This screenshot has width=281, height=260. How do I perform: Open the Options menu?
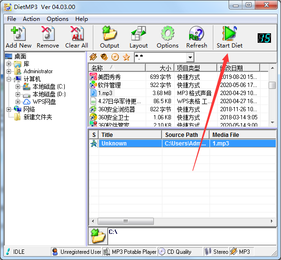point(58,19)
